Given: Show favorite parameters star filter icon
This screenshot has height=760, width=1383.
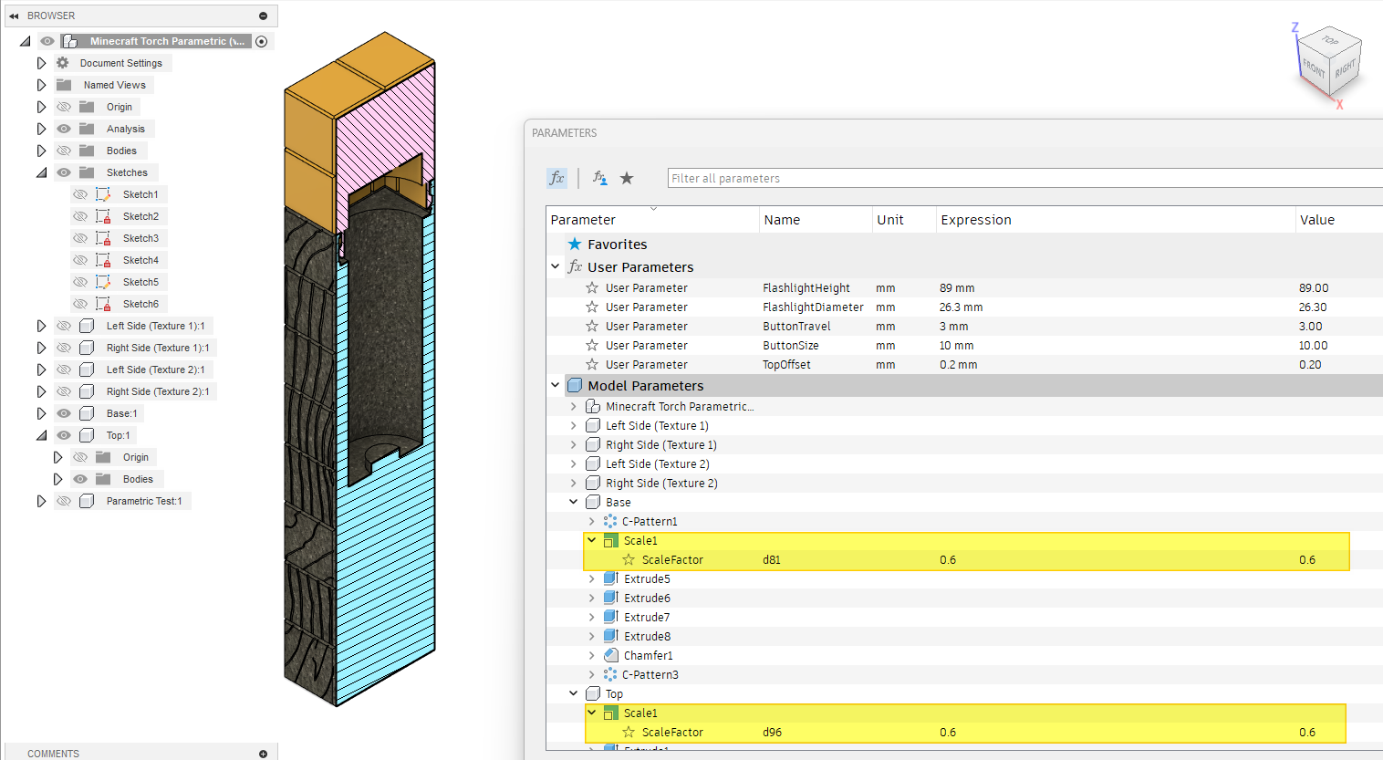Looking at the screenshot, I should [x=627, y=178].
